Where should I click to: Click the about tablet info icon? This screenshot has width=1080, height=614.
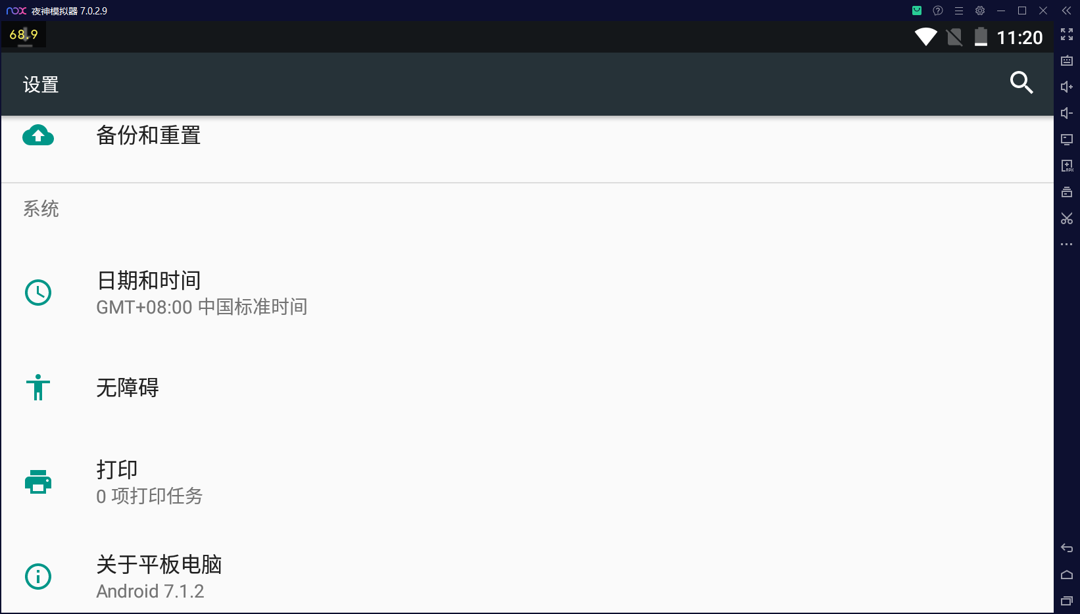pos(38,577)
